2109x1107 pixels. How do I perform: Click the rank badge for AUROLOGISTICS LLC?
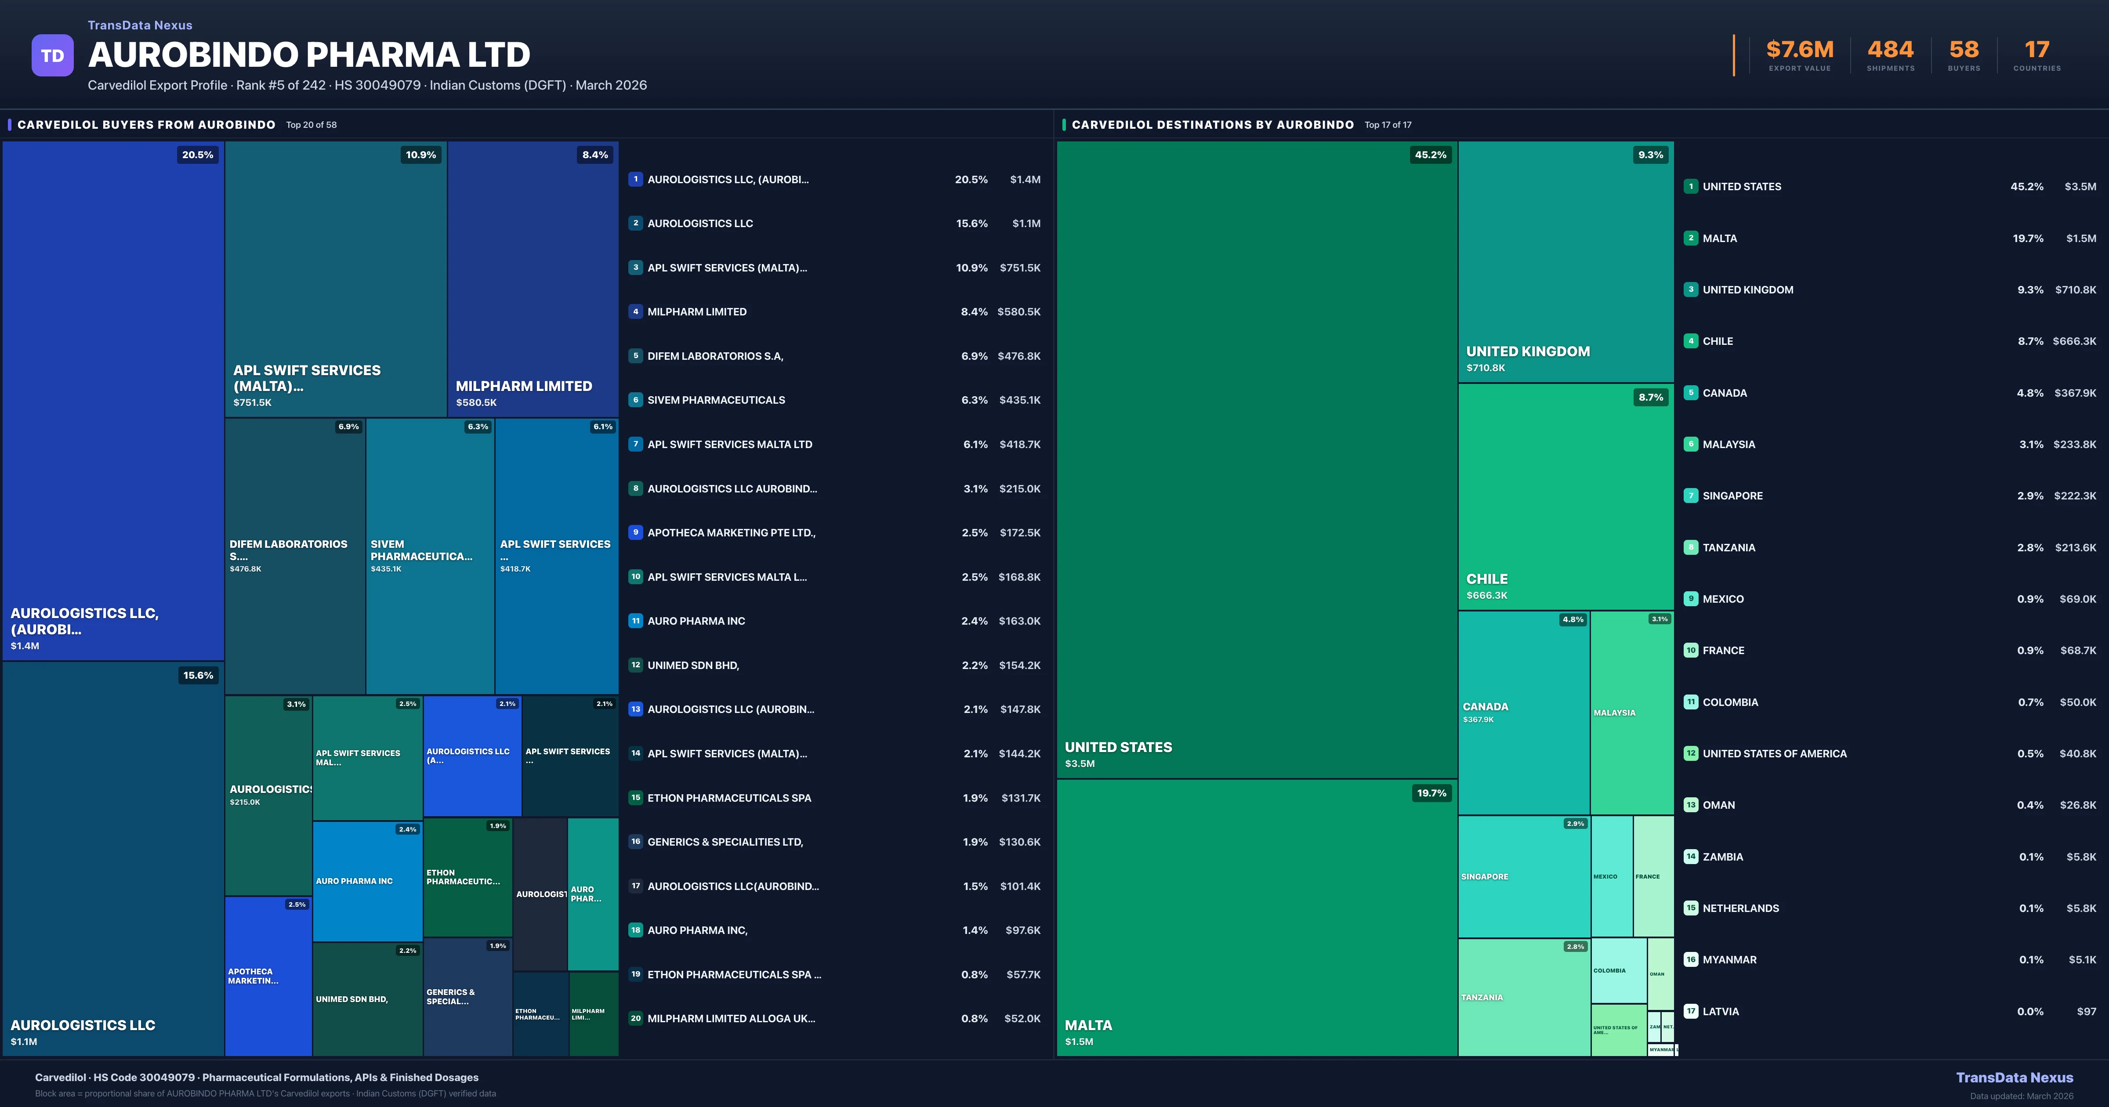(635, 223)
